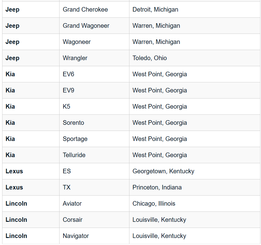Click the Georgetown, Kentucky location cell
Viewport: 261px width, 245px height.
[x=163, y=171]
